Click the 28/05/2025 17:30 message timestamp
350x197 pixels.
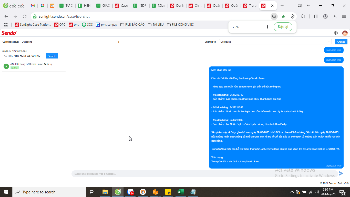[x=334, y=166]
